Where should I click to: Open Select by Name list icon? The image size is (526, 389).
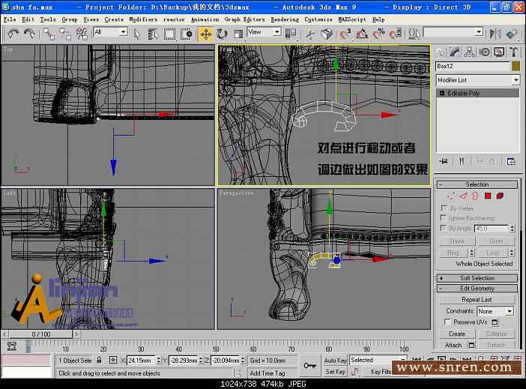click(153, 34)
